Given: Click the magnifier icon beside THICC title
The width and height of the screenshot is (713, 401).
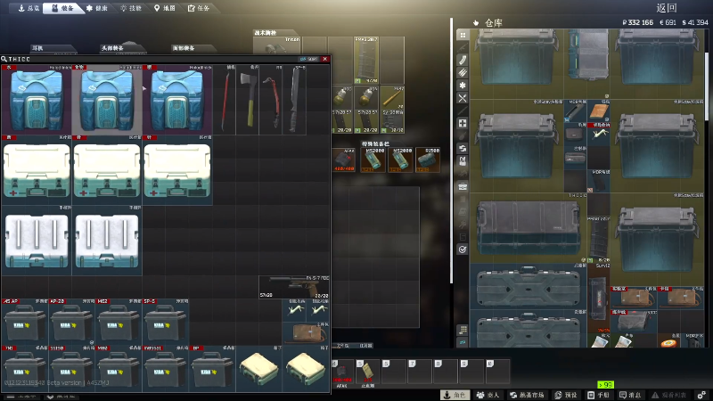Looking at the screenshot, I should [4, 59].
